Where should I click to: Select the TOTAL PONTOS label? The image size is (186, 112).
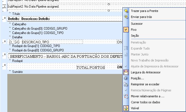[90, 67]
